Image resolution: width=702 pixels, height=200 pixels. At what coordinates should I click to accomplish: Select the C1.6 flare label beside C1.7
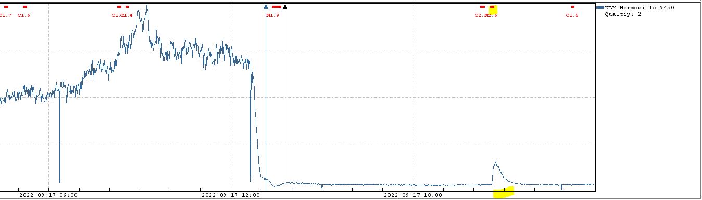click(x=24, y=15)
